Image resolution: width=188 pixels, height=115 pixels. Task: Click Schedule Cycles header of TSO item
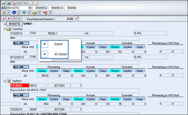pyautogui.click(x=127, y=47)
